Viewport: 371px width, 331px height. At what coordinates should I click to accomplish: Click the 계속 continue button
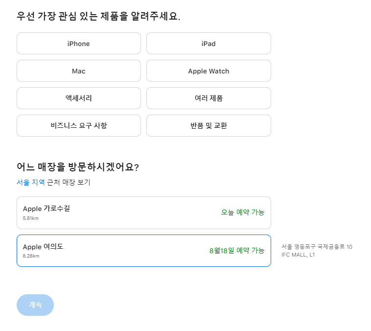point(35,305)
